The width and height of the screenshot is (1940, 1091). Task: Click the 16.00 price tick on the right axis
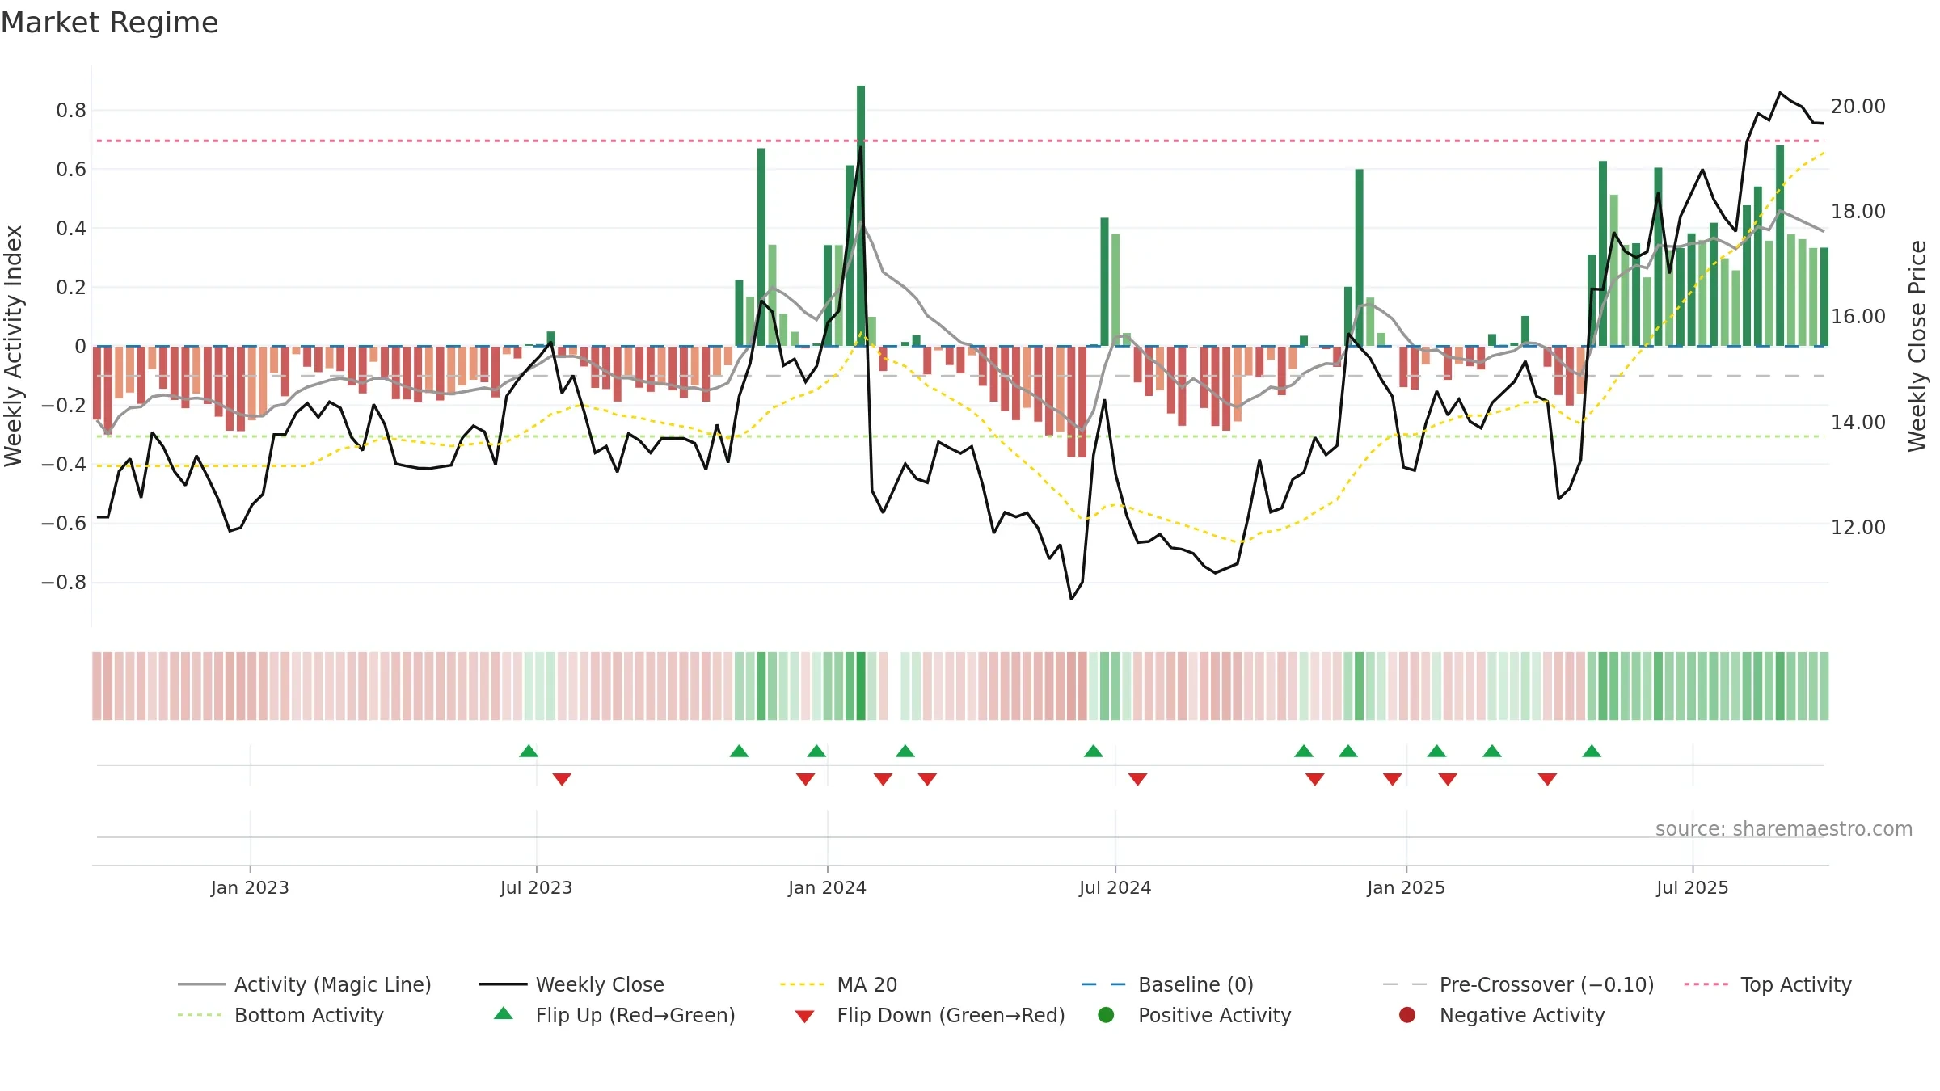point(1858,316)
